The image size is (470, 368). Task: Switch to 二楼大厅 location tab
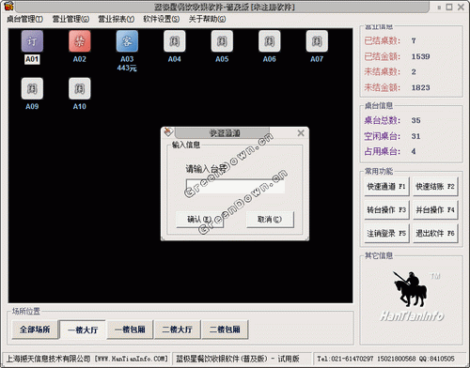tap(178, 330)
